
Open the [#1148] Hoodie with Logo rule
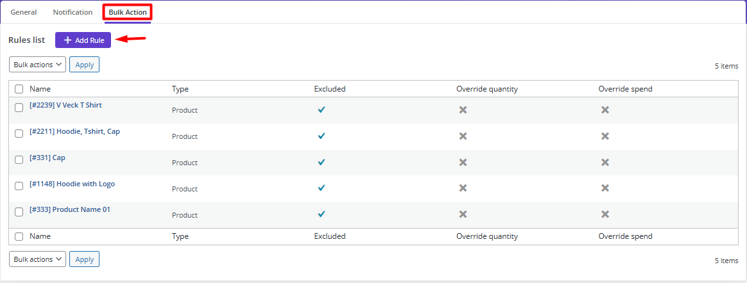(72, 184)
